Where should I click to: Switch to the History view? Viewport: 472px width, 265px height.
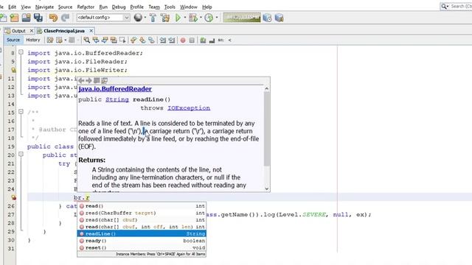pyautogui.click(x=32, y=40)
